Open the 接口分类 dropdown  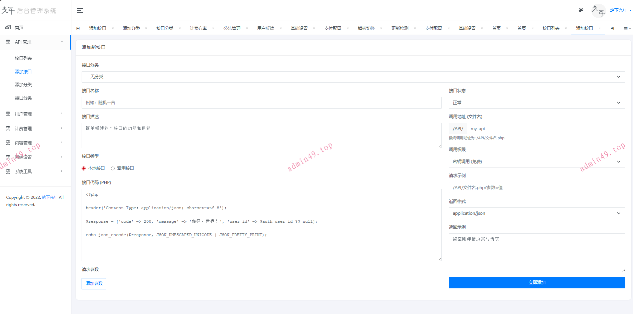353,77
